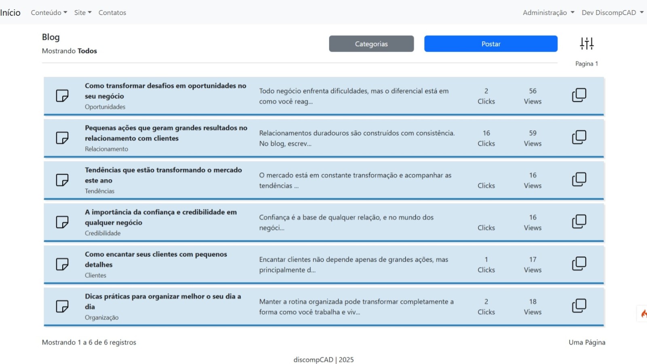Click the flame icon at right edge
The image size is (647, 364).
tap(643, 313)
